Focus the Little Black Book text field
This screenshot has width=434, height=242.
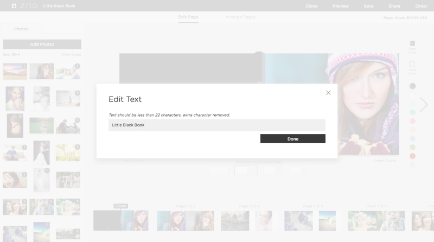[x=217, y=125]
